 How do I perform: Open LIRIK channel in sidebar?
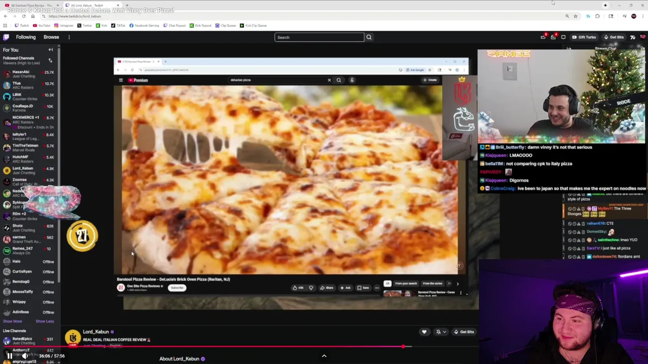point(29,97)
